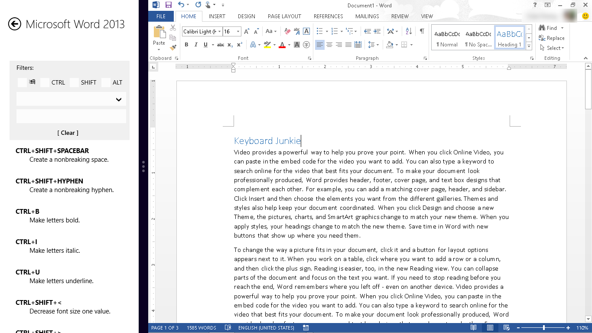Viewport: 592px width, 333px height.
Task: Click the 1585 WORDS count in status bar
Action: (x=202, y=328)
